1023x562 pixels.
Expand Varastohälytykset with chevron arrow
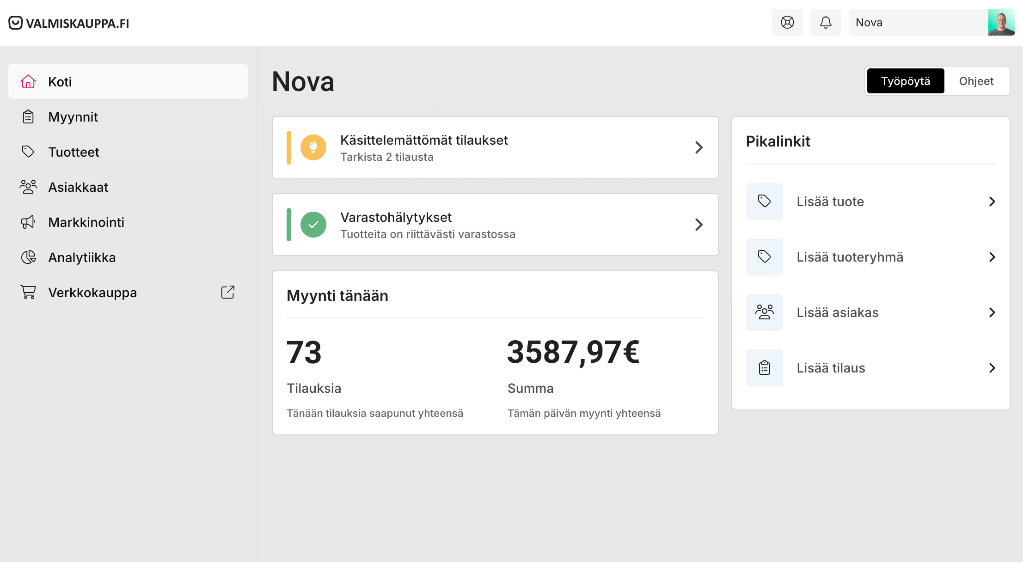tap(698, 225)
